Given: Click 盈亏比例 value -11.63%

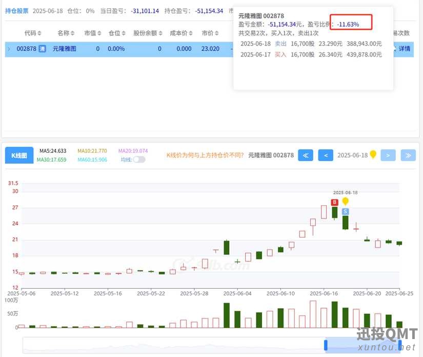Looking at the screenshot, I should pos(348,24).
